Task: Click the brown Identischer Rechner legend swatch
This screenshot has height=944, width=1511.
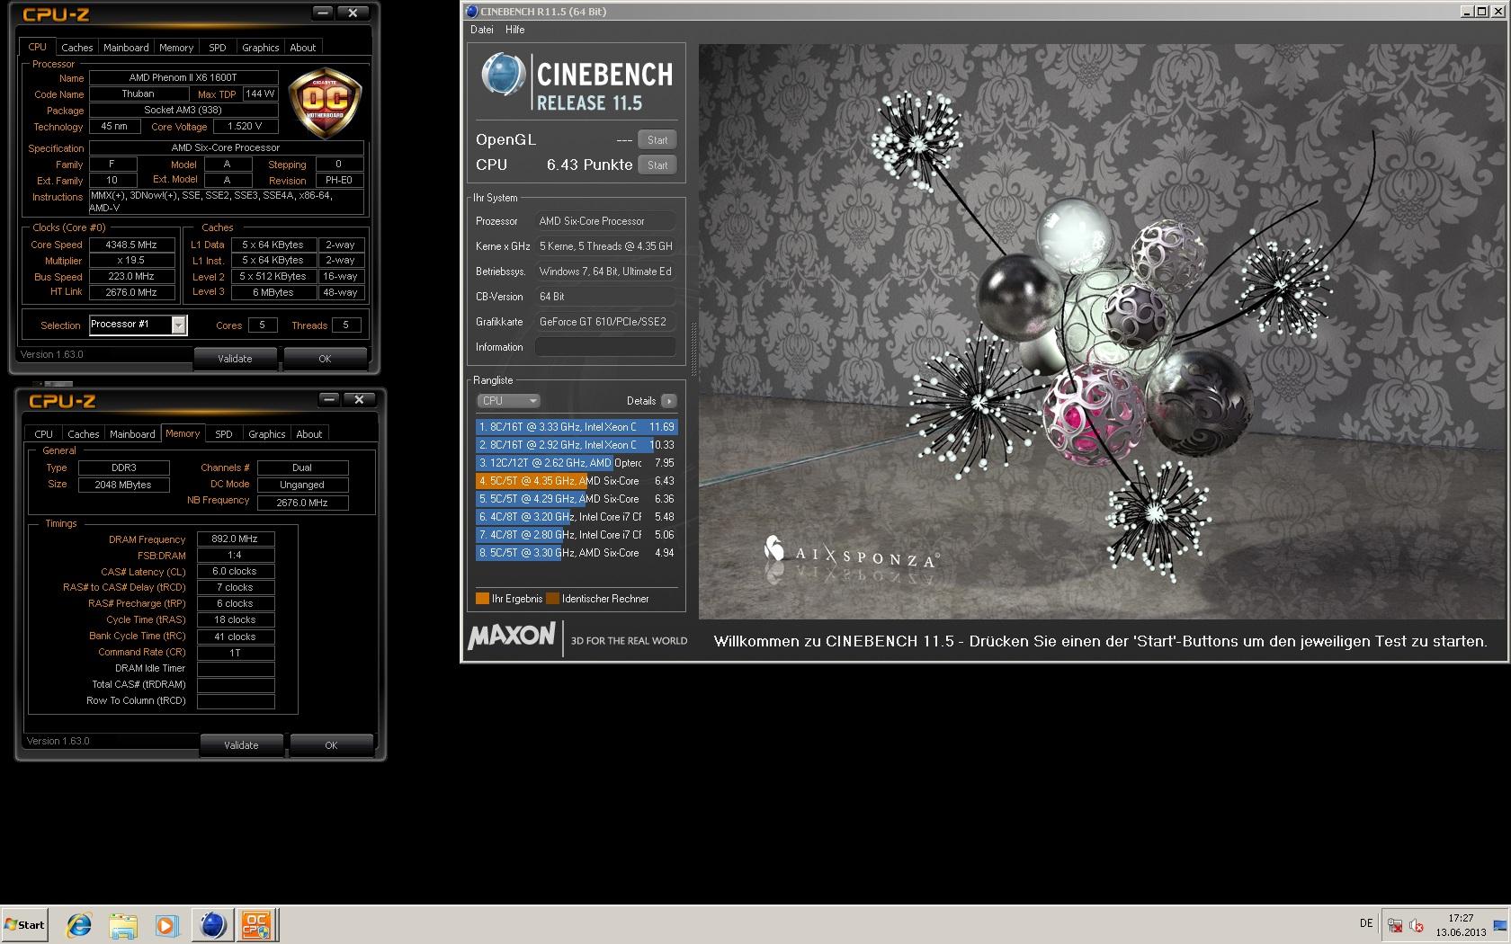Action: point(552,599)
